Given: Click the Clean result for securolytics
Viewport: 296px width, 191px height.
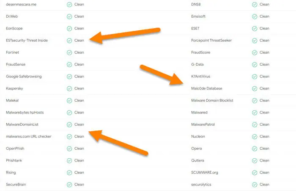Looking at the screenshot, I should coord(264,184).
